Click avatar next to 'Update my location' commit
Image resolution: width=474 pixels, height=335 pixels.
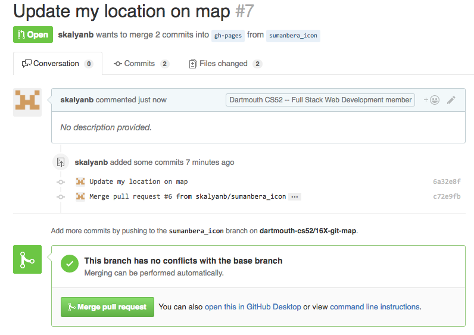(x=80, y=181)
